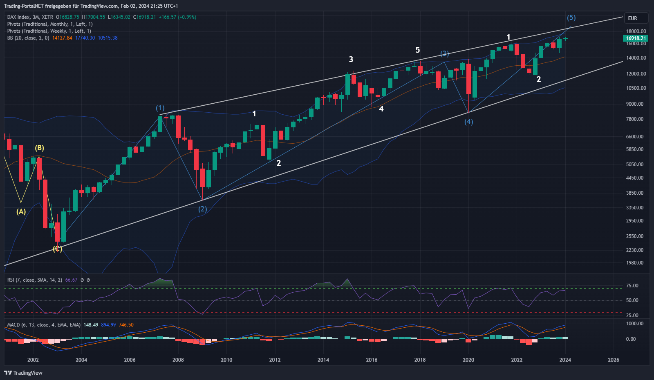This screenshot has width=654, height=380.
Task: Click the current price tag 16918.21
Action: 636,38
